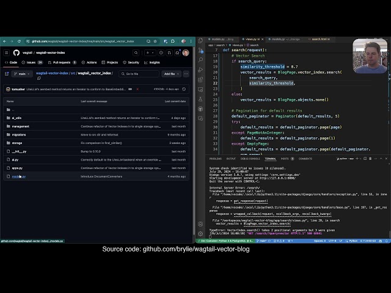The width and height of the screenshot is (391, 293).
Task: Open the main branch dropdown
Action: (x=22, y=74)
